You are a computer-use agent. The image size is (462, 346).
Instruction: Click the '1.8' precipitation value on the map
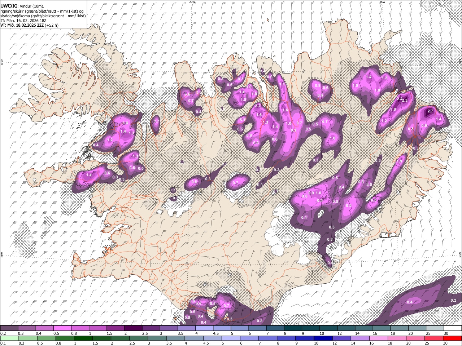393,110
